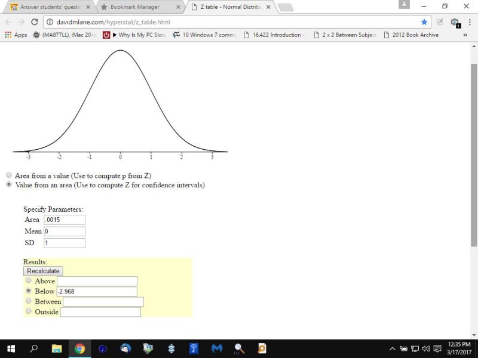The height and width of the screenshot is (358, 478).
Task: Open the Malwarebytes taskbar icon
Action: 217,348
